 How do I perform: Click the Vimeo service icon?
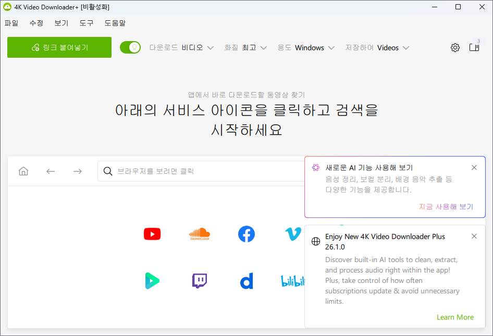click(292, 234)
